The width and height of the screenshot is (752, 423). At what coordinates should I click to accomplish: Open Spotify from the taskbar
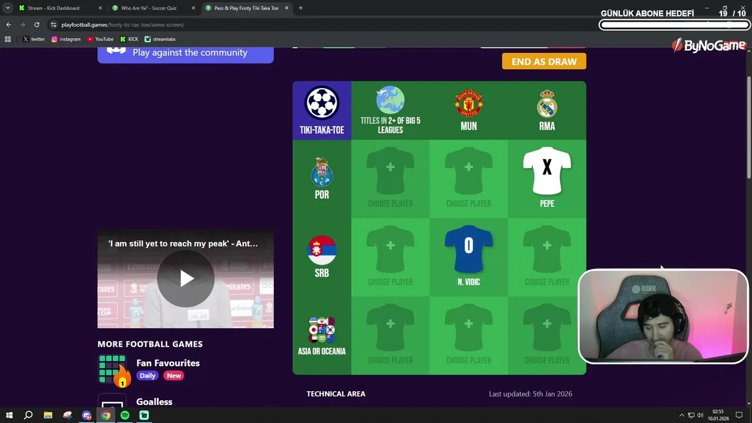point(125,415)
